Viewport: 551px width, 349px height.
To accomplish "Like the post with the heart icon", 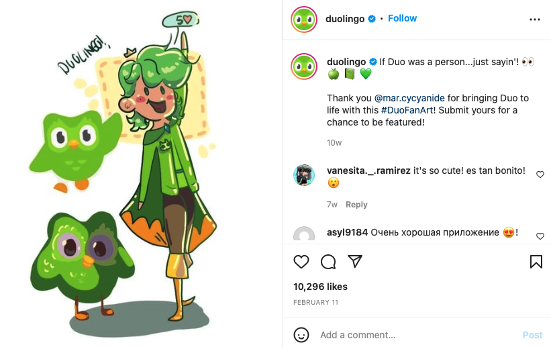I will pyautogui.click(x=301, y=262).
